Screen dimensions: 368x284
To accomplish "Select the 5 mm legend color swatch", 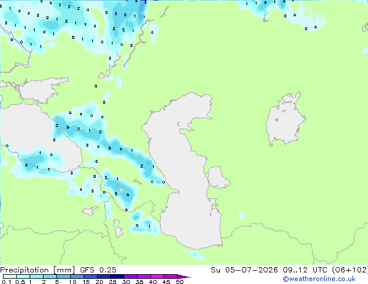I will [x=64, y=276].
